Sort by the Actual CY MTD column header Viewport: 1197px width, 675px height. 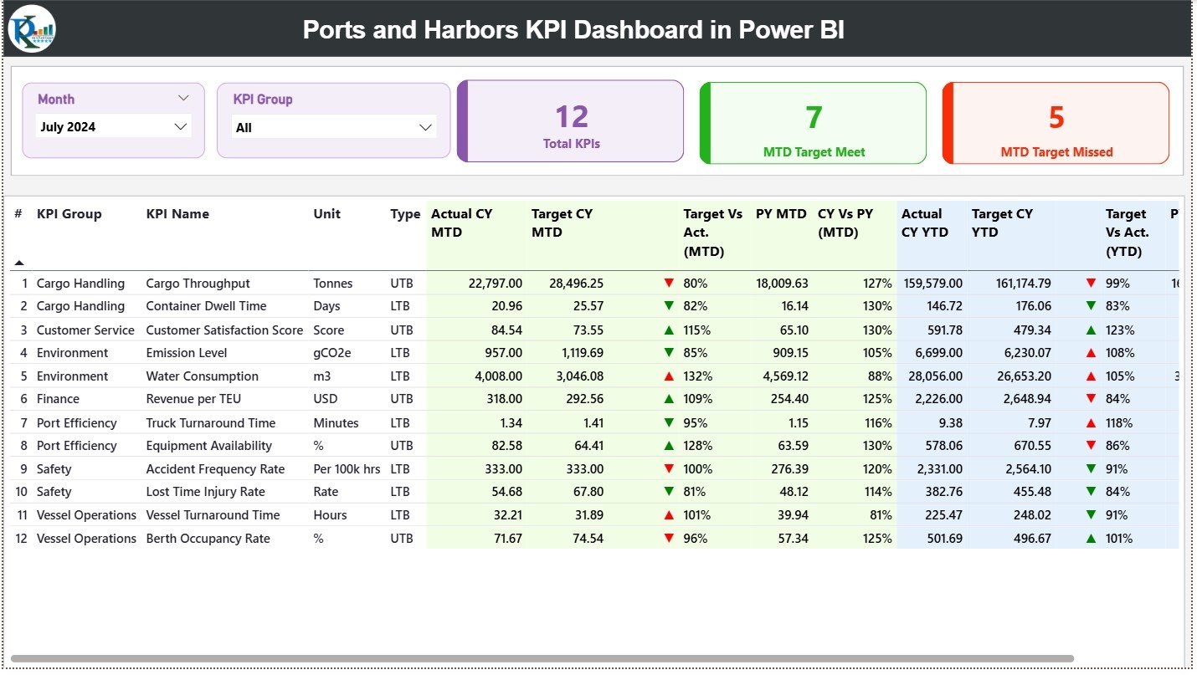pos(460,222)
